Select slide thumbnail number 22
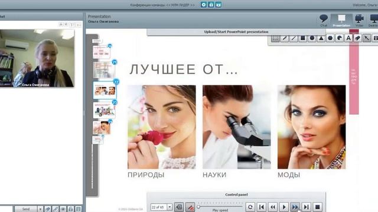This screenshot has width=378, height=212. click(x=105, y=90)
